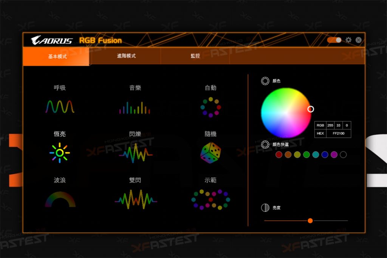This screenshot has height=258, width=387.
Task: Choose the 示範 demo dots mode icon
Action: point(211,199)
